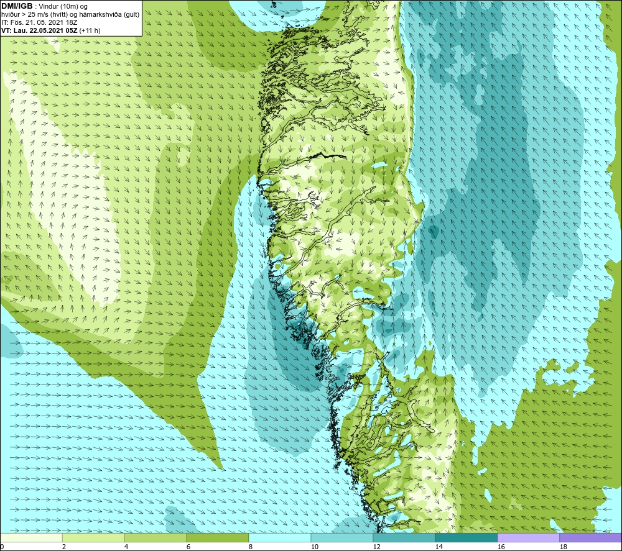Click the legend label '18'

click(563, 547)
